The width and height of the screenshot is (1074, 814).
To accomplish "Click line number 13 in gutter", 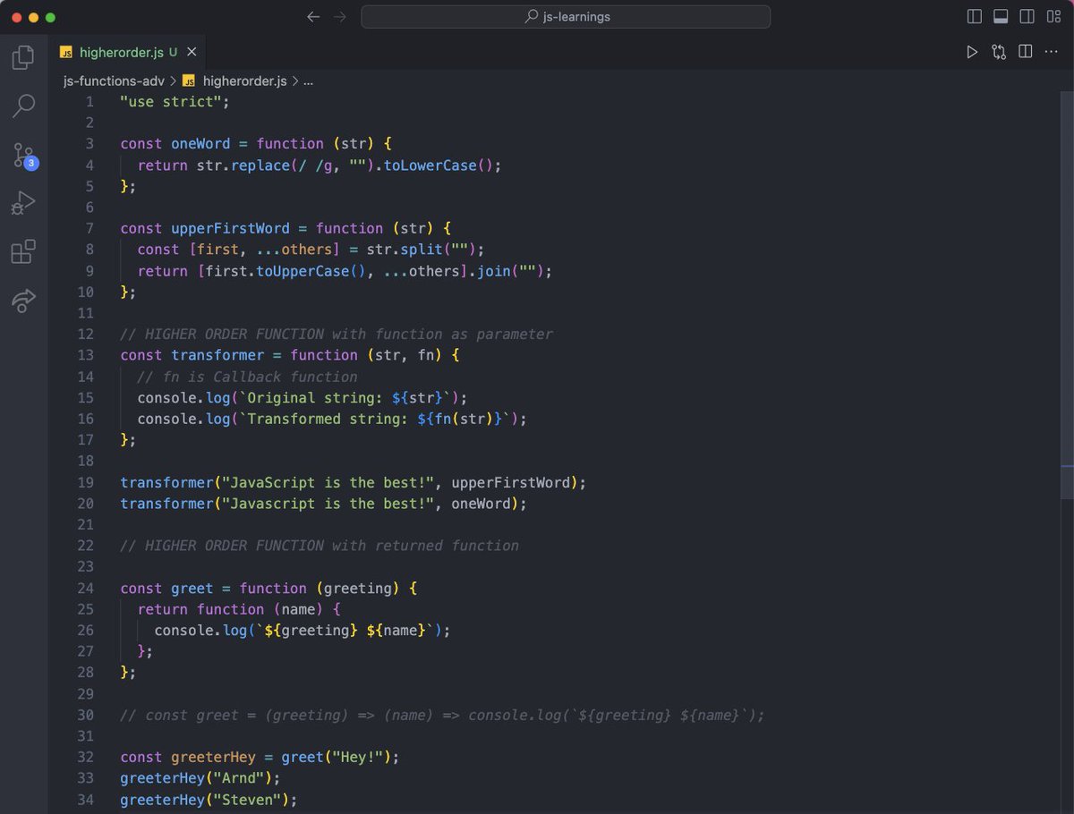I will coord(85,355).
